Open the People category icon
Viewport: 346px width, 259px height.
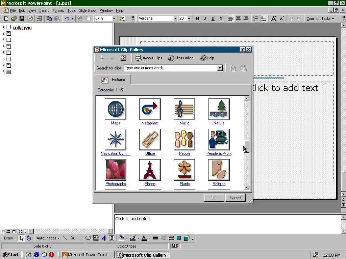[x=184, y=140]
